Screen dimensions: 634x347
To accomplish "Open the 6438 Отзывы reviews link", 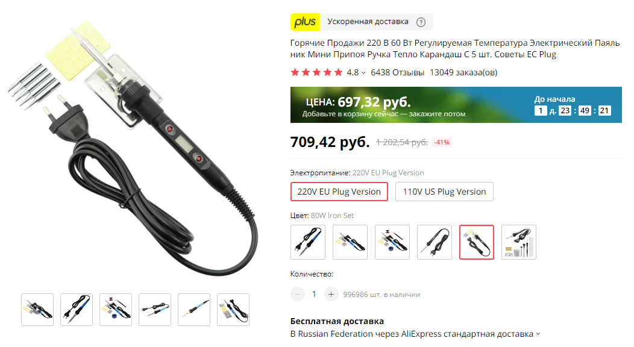I will click(x=397, y=73).
